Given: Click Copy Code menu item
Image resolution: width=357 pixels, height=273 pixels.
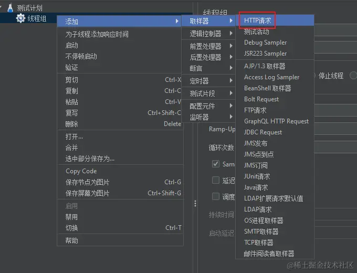Looking at the screenshot, I should (120, 171).
